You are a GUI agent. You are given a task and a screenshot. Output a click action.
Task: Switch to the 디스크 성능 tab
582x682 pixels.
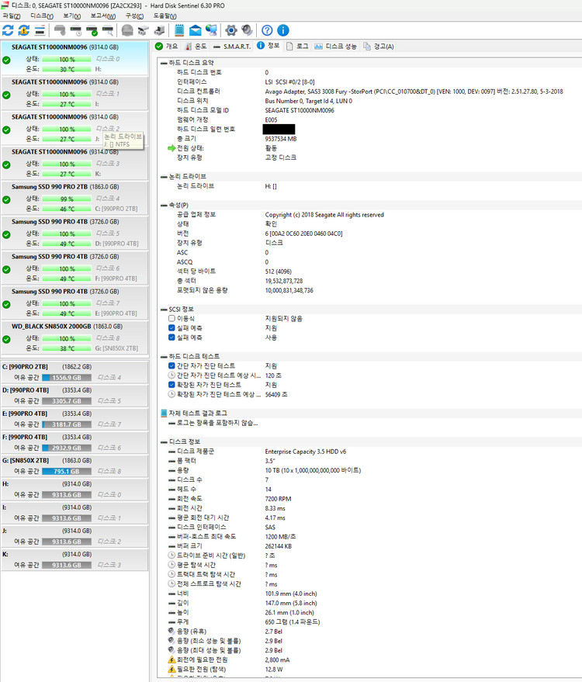(x=335, y=46)
